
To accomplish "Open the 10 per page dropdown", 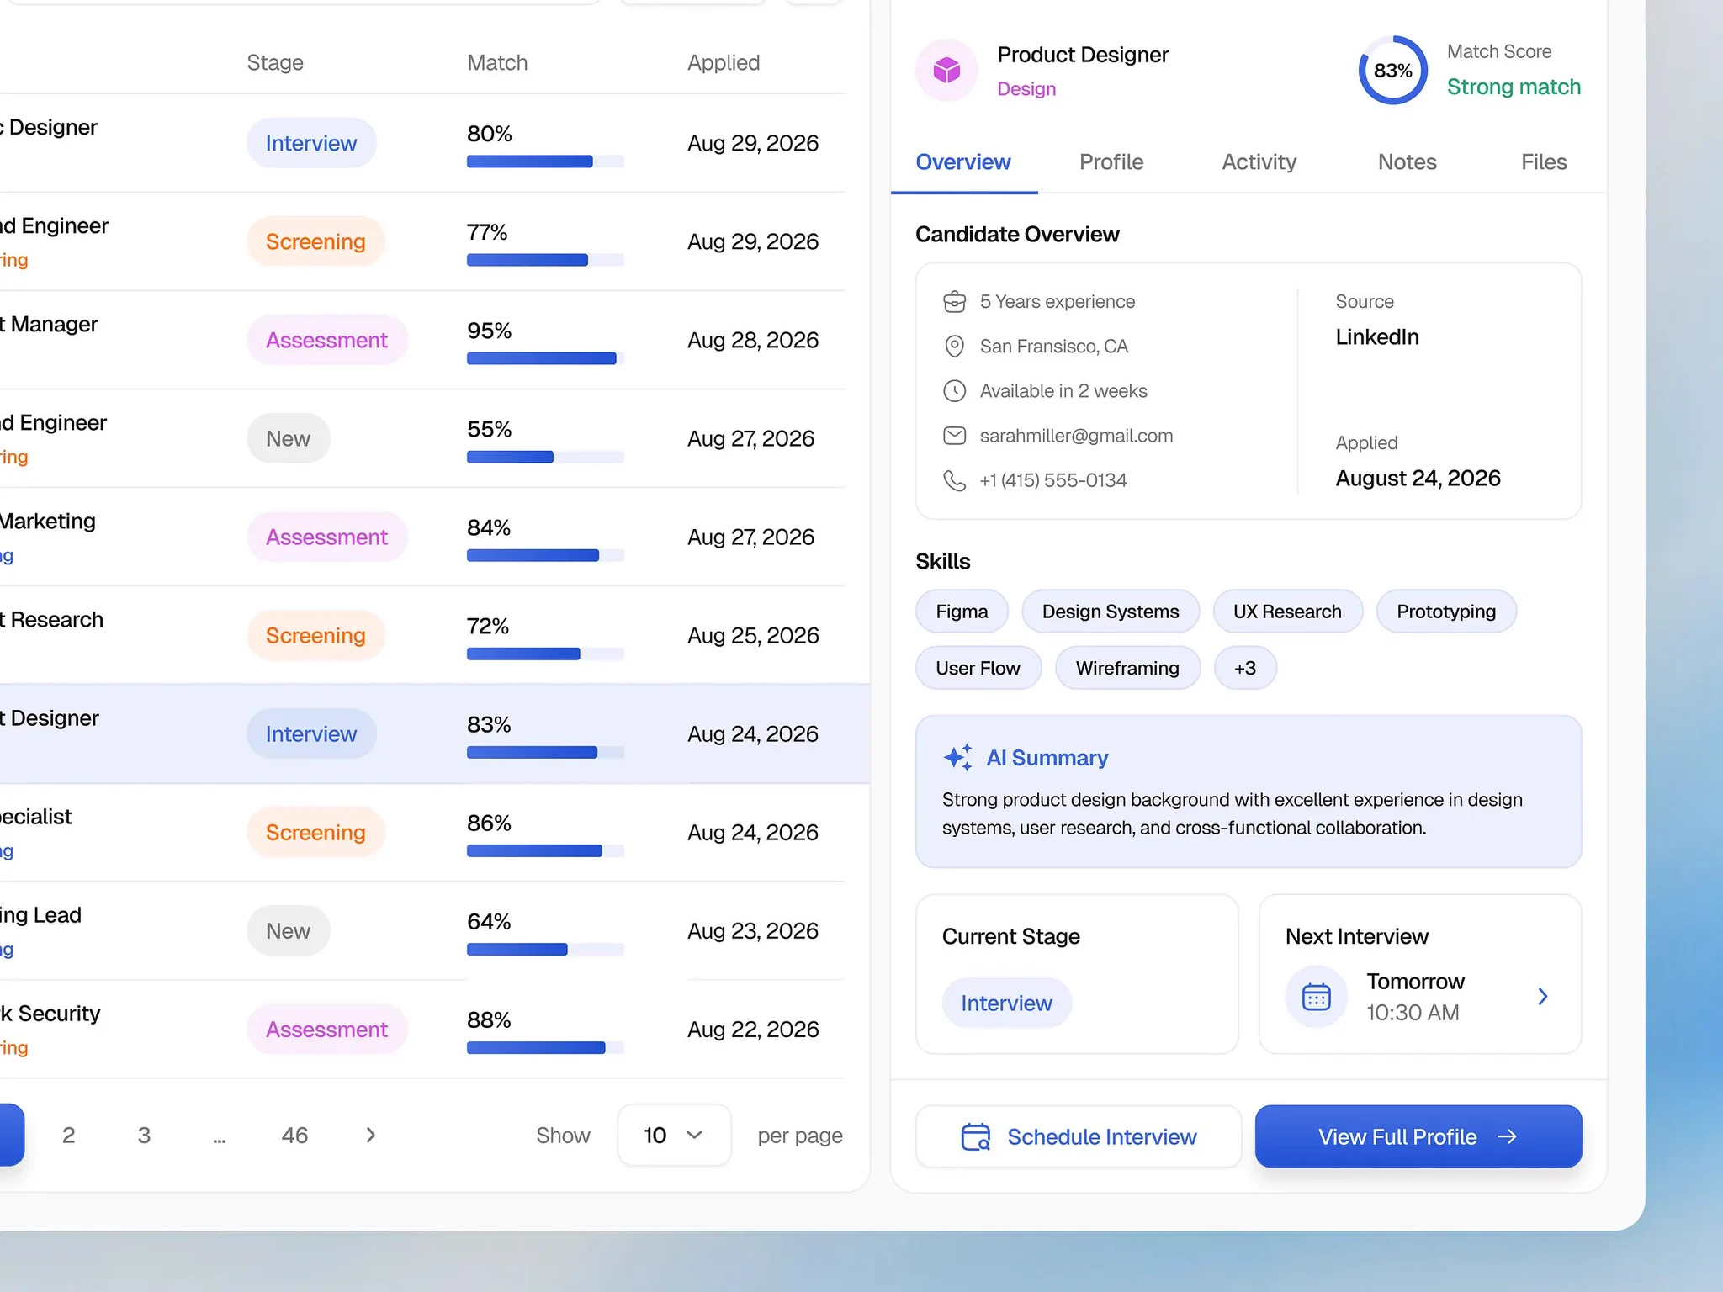I will coord(674,1135).
